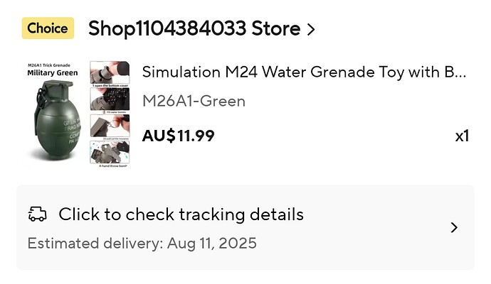The width and height of the screenshot is (491, 284).
Task: Open the Simulation M24 Water Grenade Toy title
Action: 305,72
